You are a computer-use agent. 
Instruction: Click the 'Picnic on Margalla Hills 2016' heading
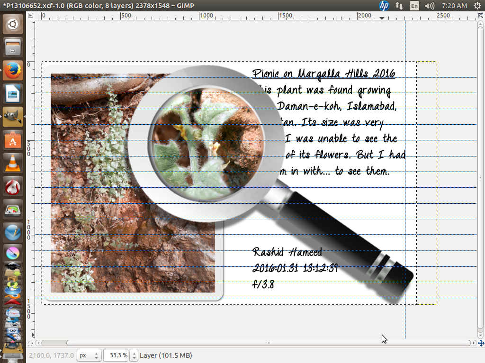click(x=323, y=73)
